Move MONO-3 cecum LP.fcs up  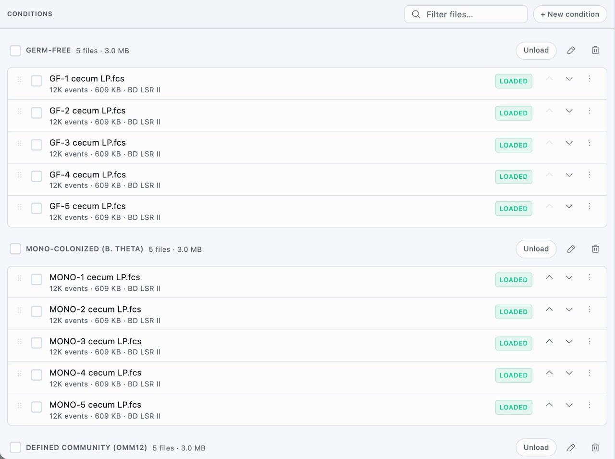coord(549,342)
